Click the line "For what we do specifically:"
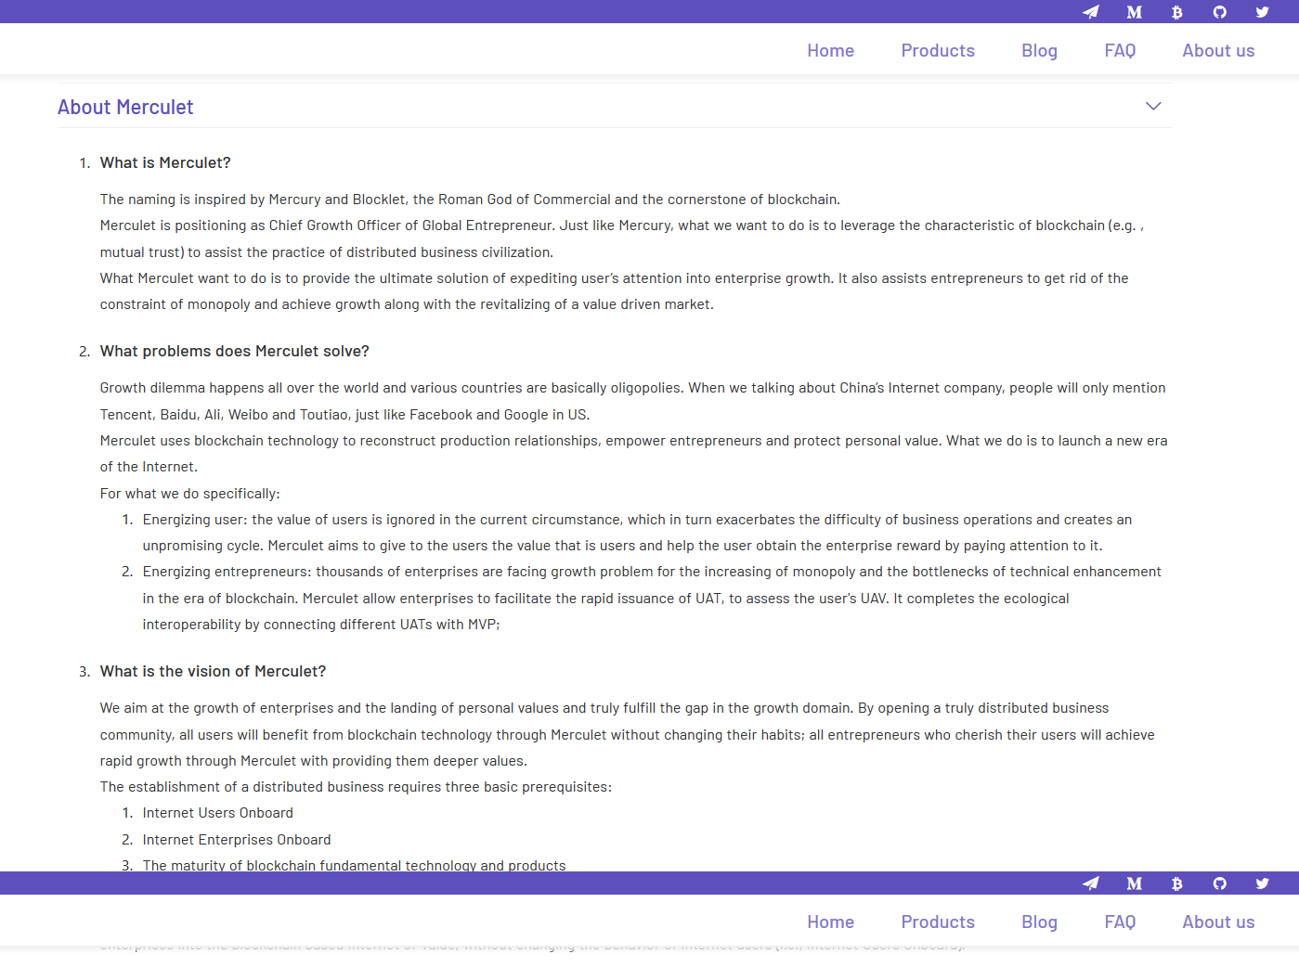This screenshot has height=980, width=1299. [x=190, y=494]
